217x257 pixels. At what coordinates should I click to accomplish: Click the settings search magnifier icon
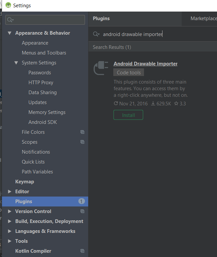tap(10, 20)
